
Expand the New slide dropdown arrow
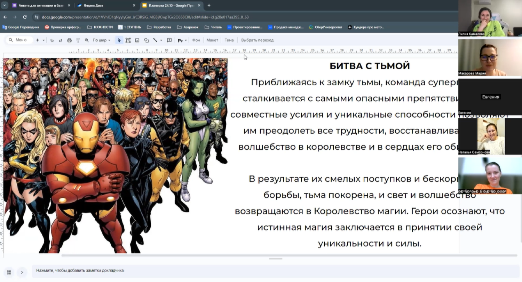43,40
